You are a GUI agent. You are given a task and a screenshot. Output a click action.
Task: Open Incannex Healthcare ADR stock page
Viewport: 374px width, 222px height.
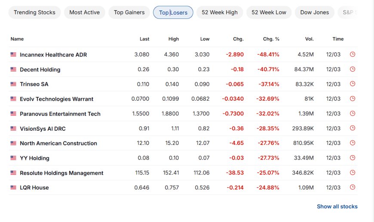pyautogui.click(x=53, y=55)
